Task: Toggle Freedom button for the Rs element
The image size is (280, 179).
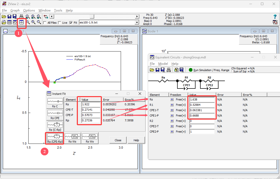Action: click(x=172, y=99)
